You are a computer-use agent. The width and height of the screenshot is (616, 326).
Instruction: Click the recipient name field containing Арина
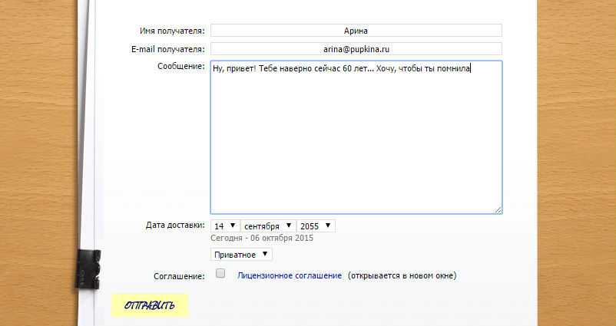click(x=356, y=31)
